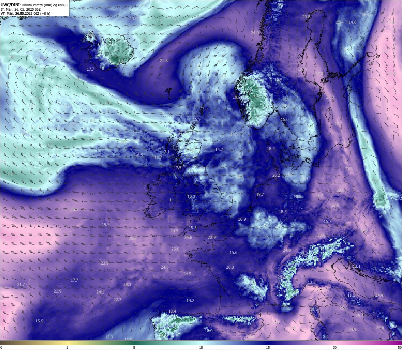Click the 12.1 value over the Balkans
Viewport: 402px width, 350px height.
[356, 266]
